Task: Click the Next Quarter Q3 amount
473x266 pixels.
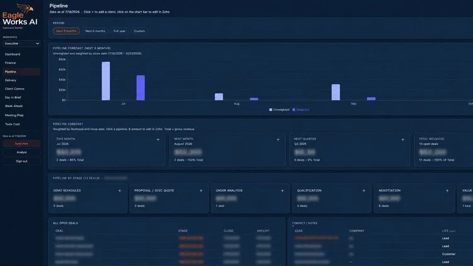Action: click(305, 152)
